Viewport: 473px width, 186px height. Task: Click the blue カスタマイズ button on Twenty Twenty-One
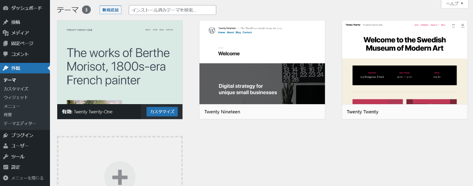(x=162, y=111)
